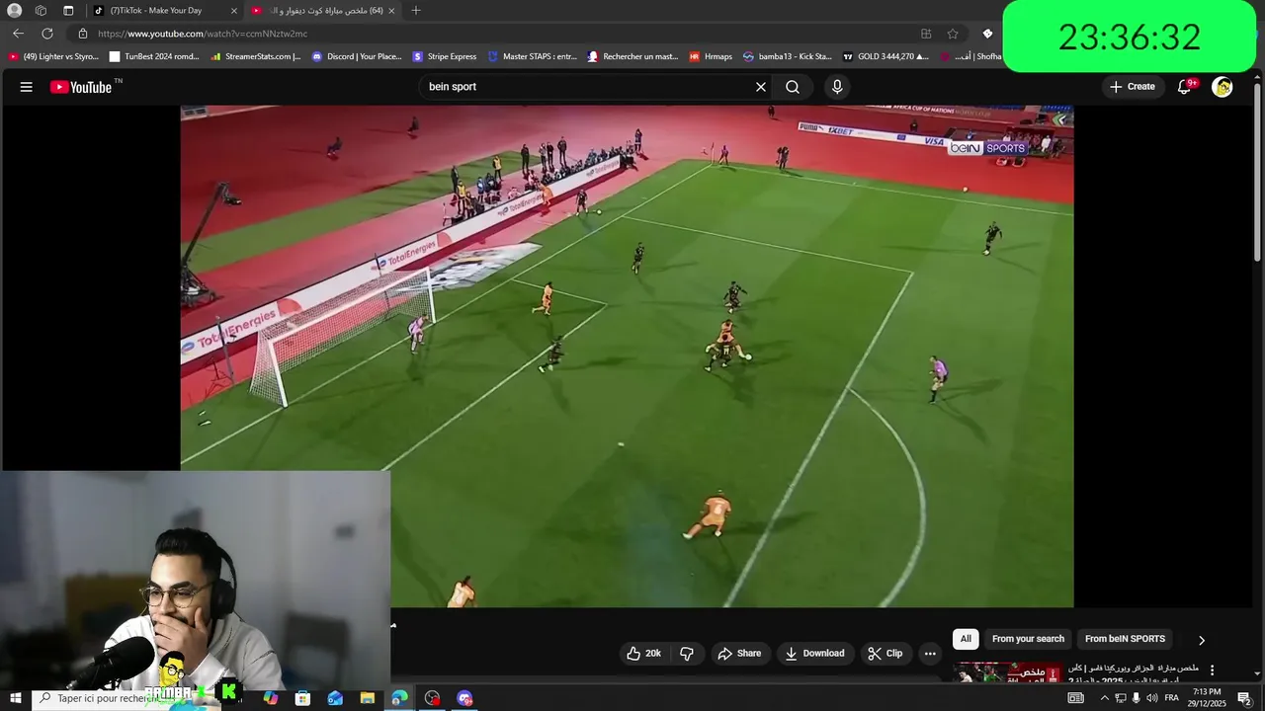
Task: Close the TikTok browser tab
Action: coord(234,11)
